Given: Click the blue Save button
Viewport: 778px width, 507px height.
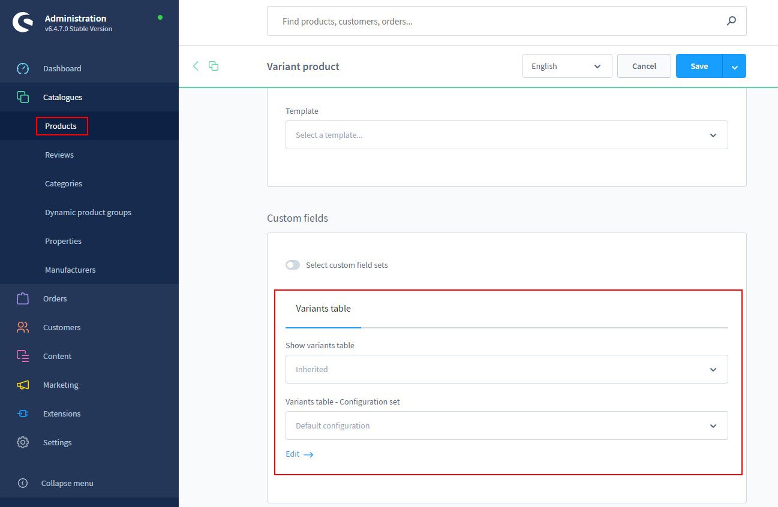Looking at the screenshot, I should coord(699,66).
